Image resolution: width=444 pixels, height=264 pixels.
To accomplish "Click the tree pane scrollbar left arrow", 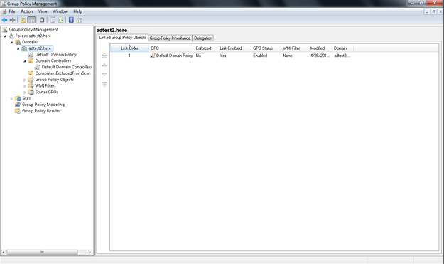I will coord(4,252).
